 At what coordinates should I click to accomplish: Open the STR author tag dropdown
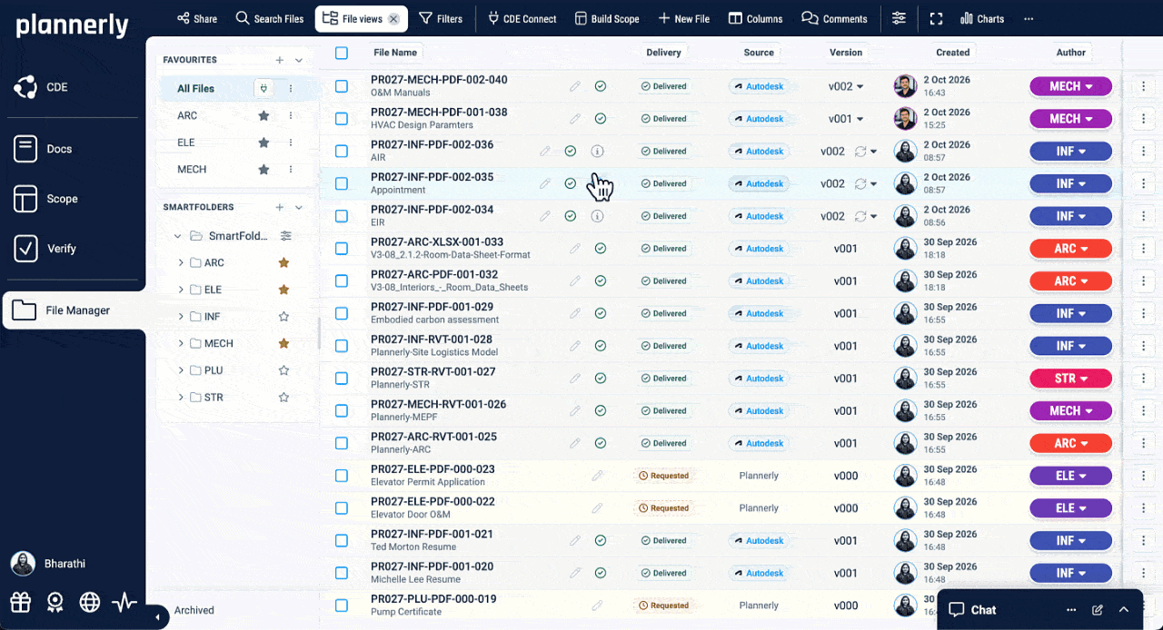coord(1071,379)
